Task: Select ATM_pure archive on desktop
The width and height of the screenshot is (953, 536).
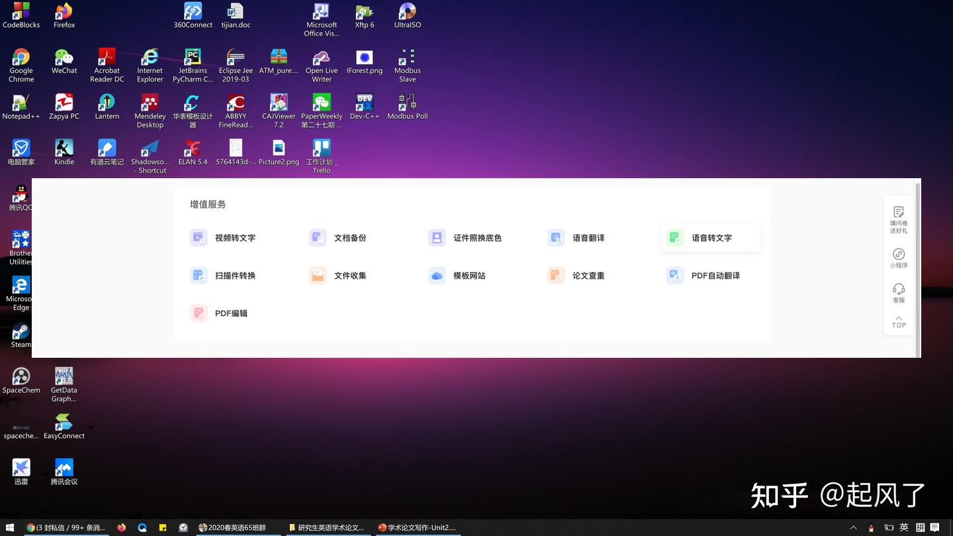Action: click(279, 62)
